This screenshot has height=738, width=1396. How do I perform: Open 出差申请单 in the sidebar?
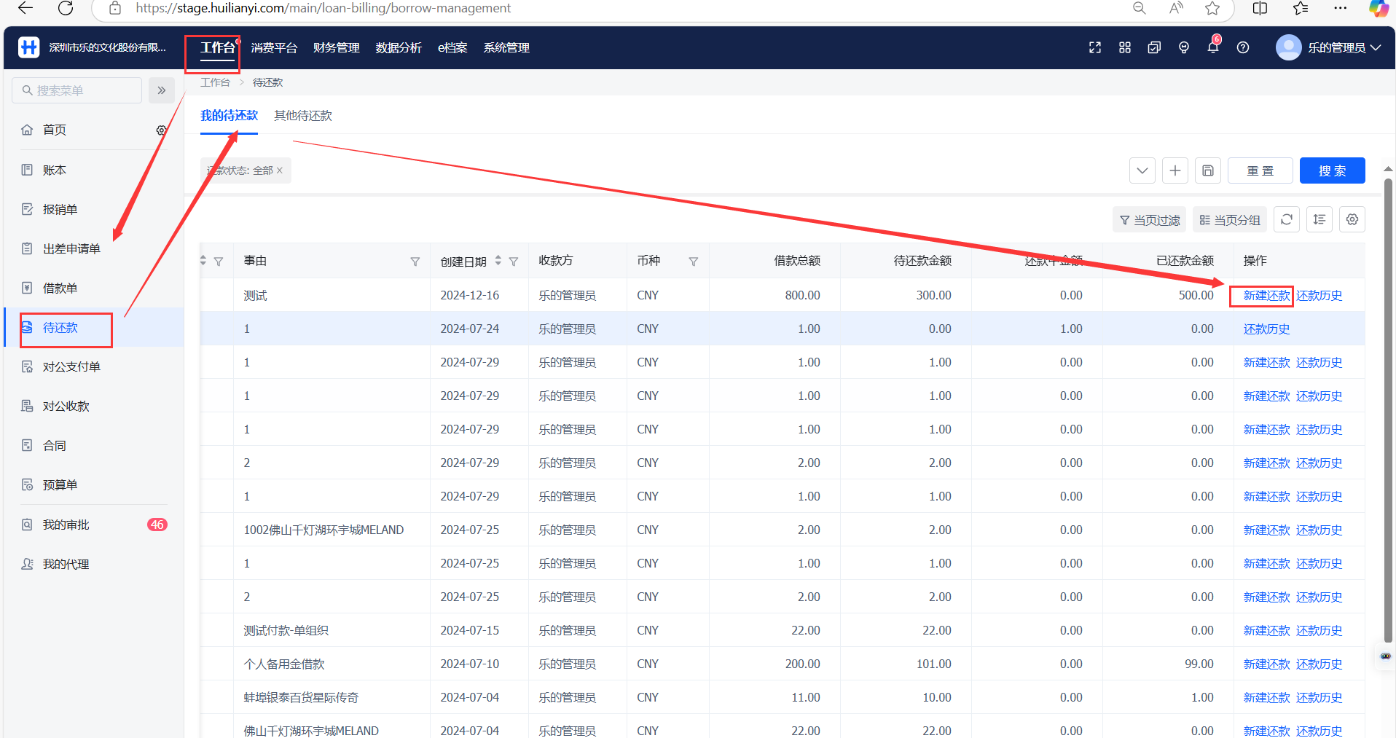tap(71, 248)
